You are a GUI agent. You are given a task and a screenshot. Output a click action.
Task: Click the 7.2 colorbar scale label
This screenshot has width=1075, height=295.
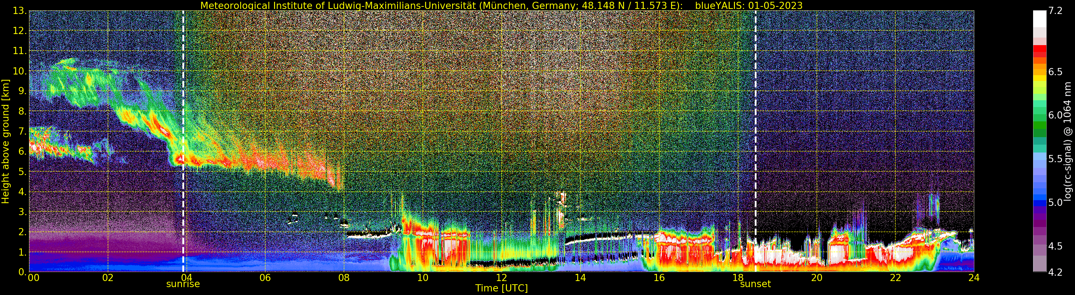click(1055, 11)
